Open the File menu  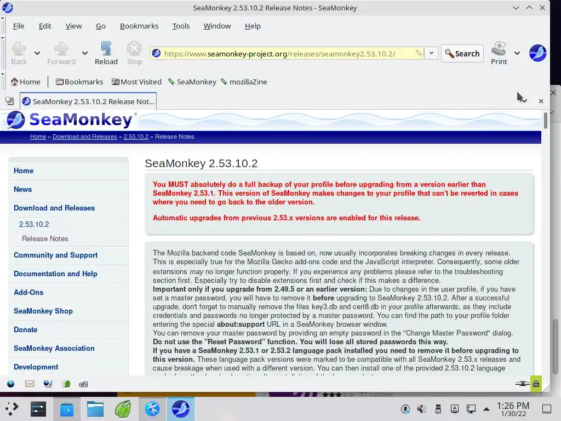[x=19, y=26]
